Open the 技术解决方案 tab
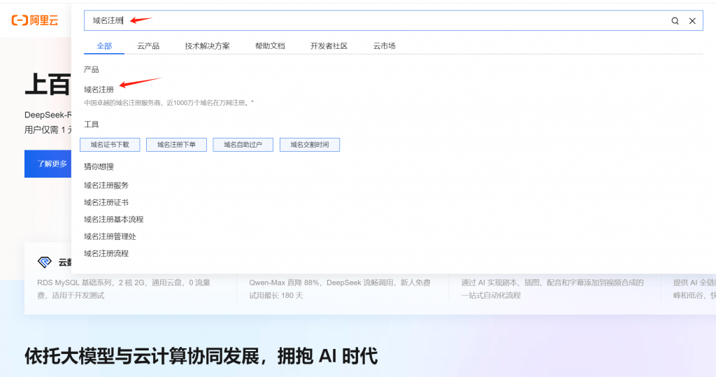716x377 pixels. (x=207, y=45)
